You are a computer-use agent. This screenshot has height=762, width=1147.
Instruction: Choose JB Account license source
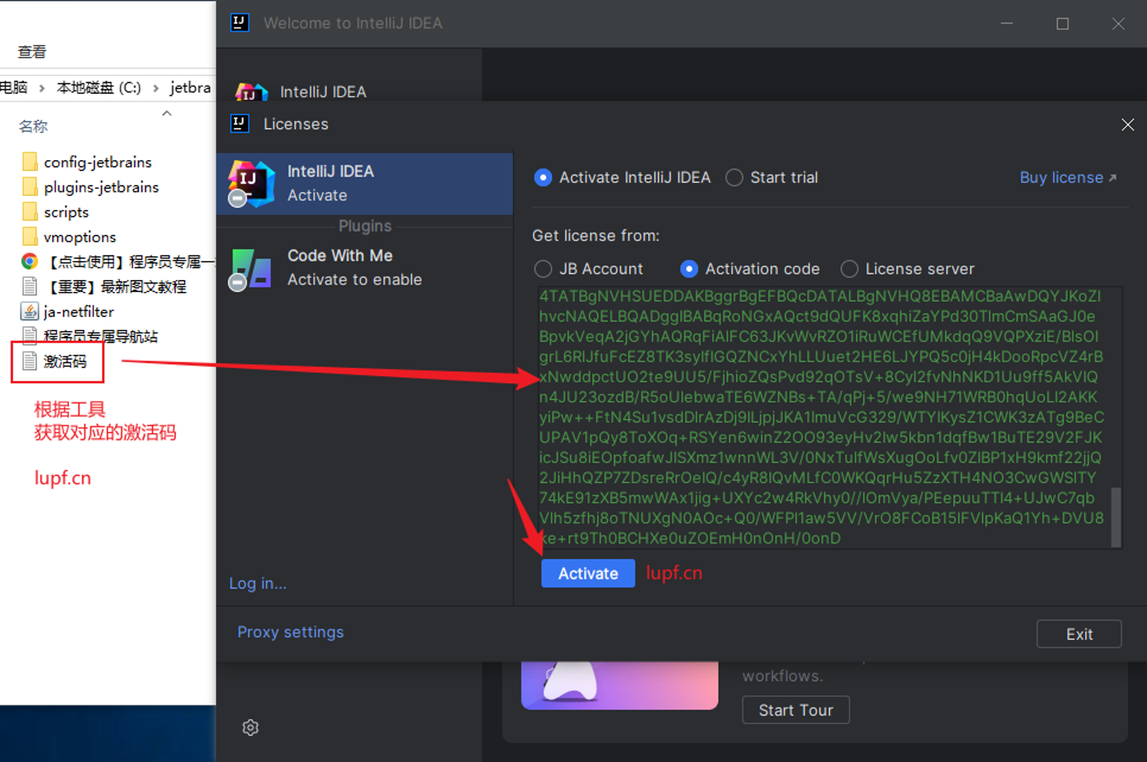pyautogui.click(x=543, y=269)
